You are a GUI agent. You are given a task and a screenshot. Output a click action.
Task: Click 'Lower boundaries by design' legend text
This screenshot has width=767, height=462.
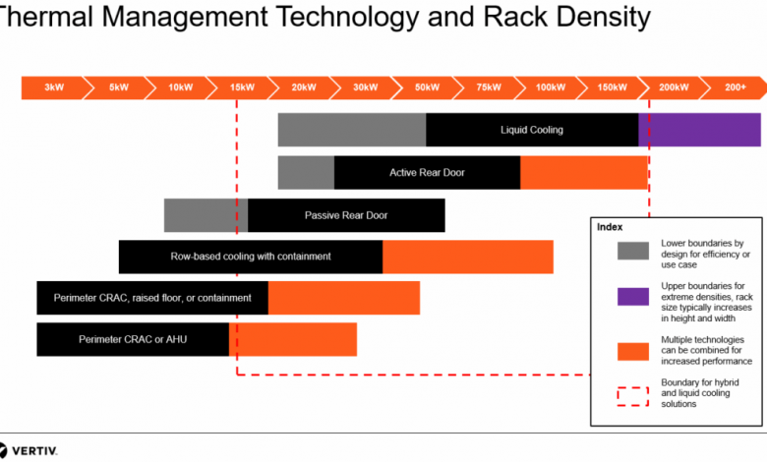(705, 254)
